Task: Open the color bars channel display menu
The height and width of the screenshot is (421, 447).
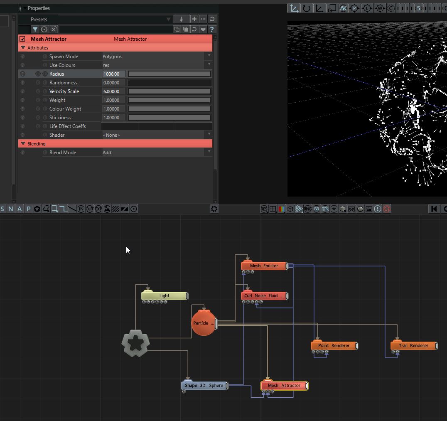Action: tap(281, 209)
